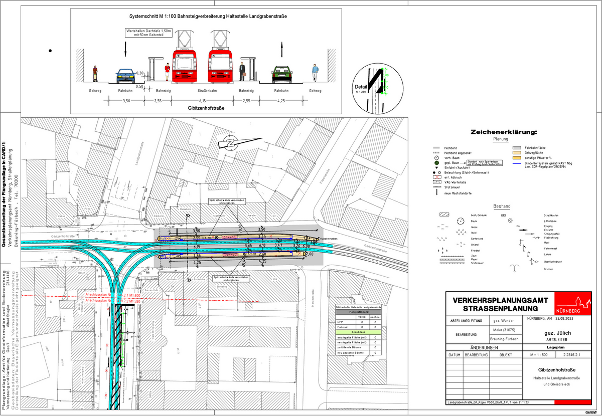Click the blue car in the cross-section
This screenshot has height=416, width=602.
point(125,75)
